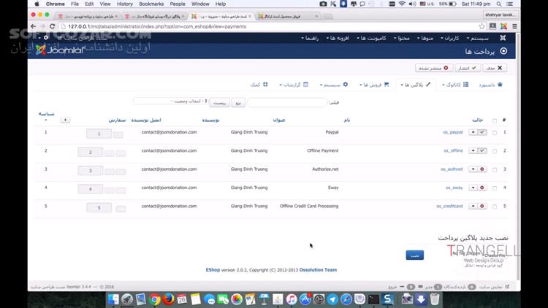The width and height of the screenshot is (548, 308).
Task: Open the Help (راهنما) top menu
Action: tap(310, 38)
